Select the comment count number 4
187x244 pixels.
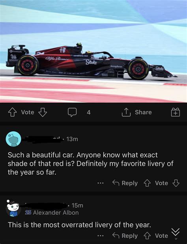[89, 112]
